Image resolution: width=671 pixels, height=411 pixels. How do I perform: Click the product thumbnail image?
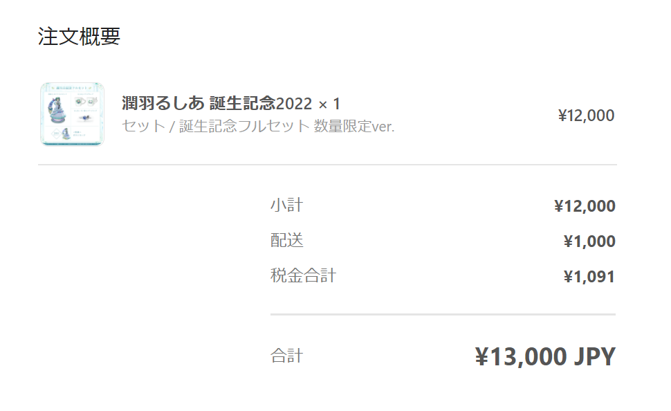(72, 114)
